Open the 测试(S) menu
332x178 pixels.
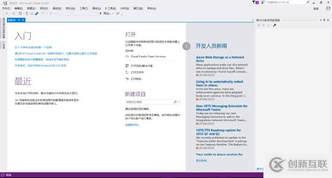97,8
